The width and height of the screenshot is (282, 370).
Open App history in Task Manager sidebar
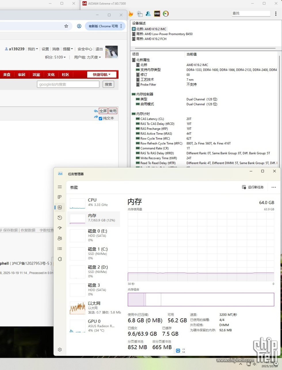coord(60,218)
